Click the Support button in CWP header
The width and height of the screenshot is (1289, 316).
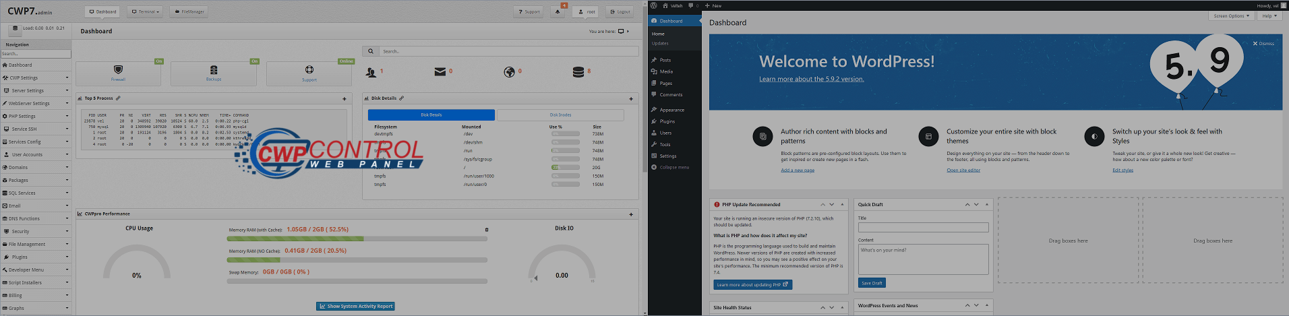pos(529,11)
